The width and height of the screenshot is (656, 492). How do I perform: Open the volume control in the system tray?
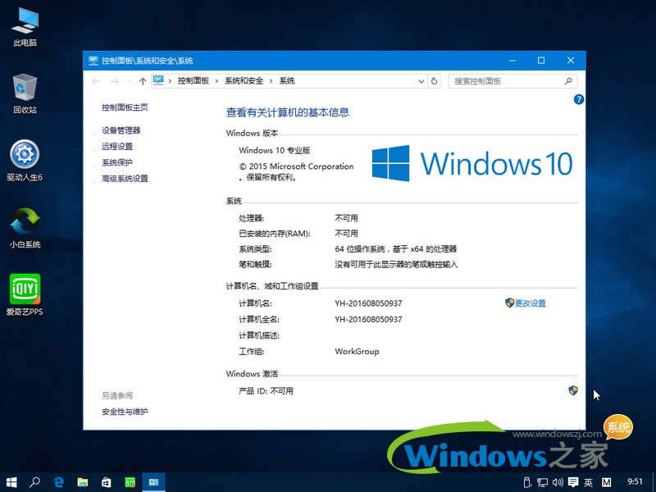pyautogui.click(x=558, y=481)
